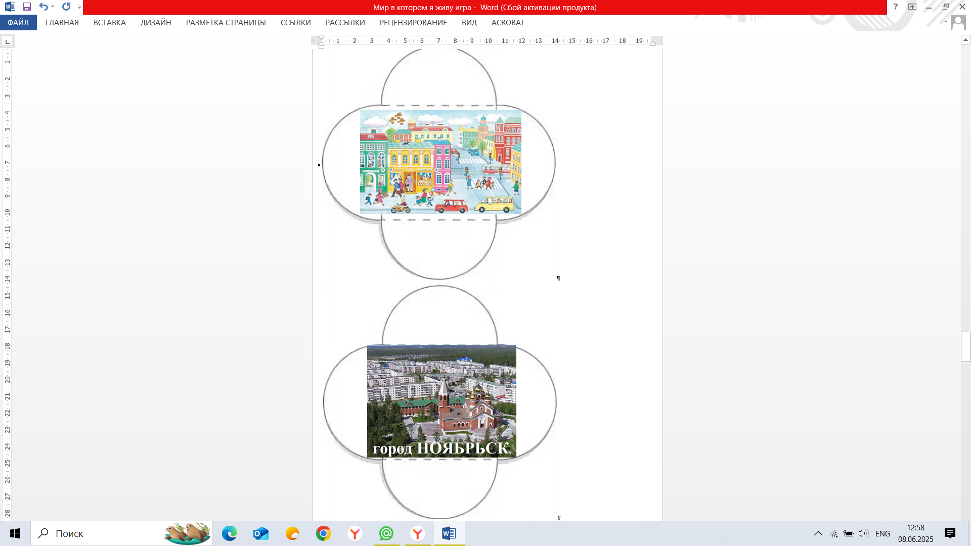
Task: Open the ФАЙЛ backstage menu
Action: [x=18, y=23]
